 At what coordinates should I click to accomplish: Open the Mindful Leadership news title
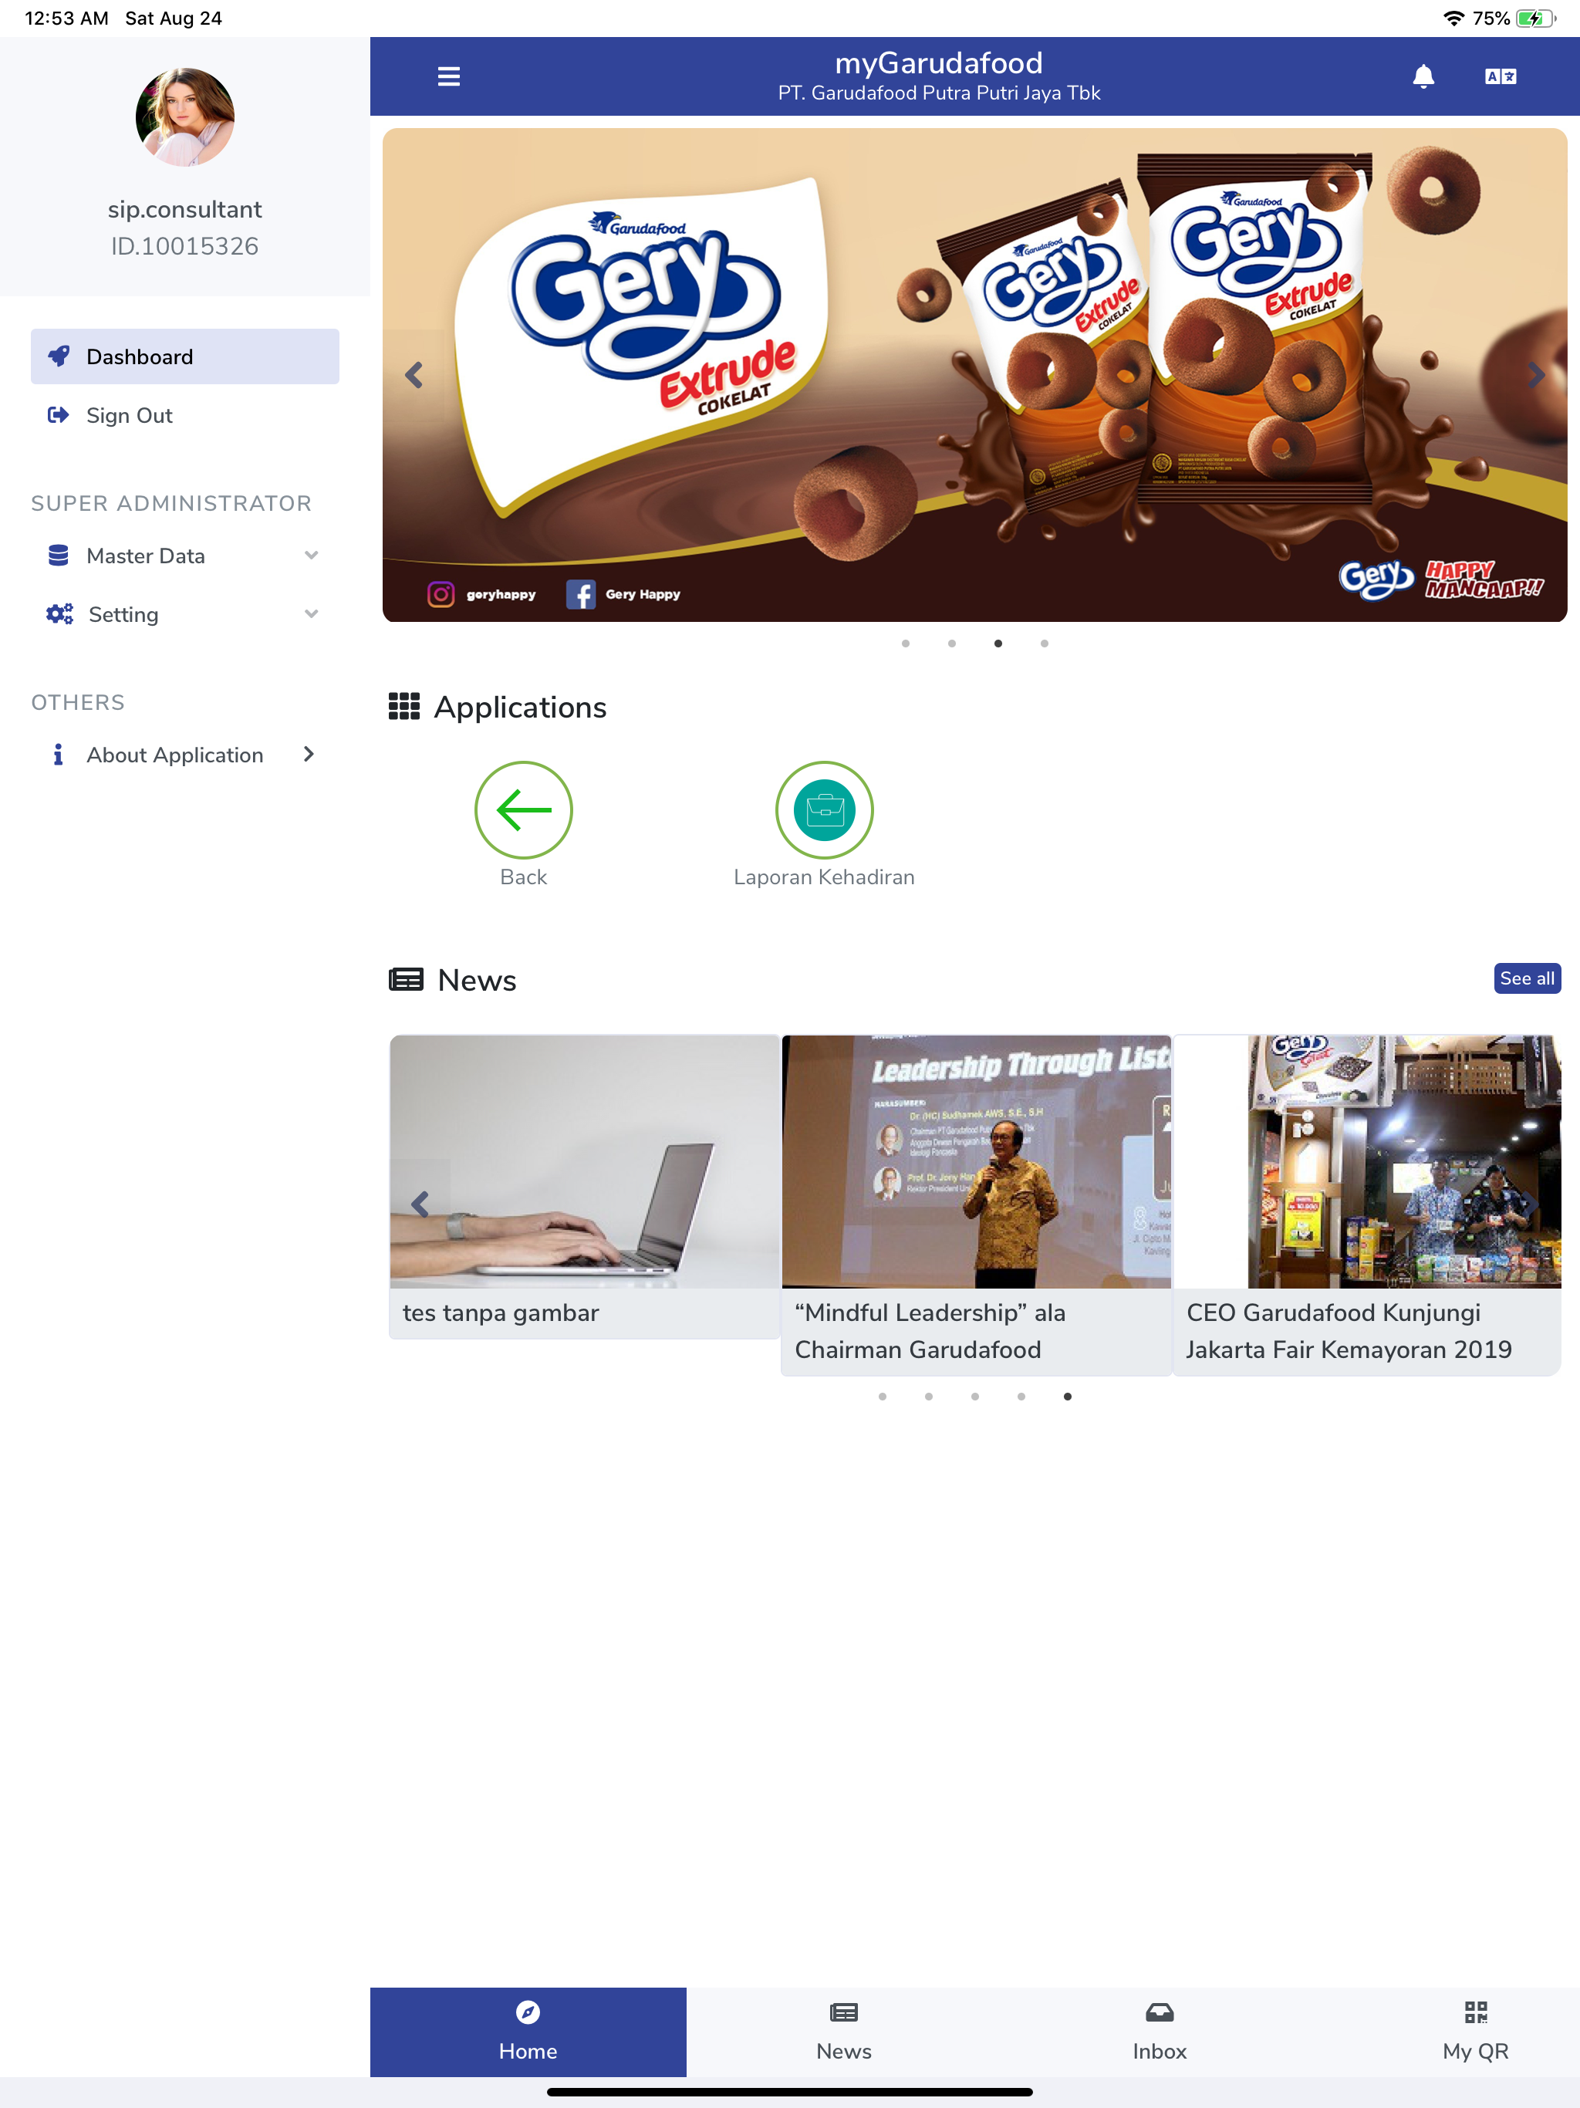coord(930,1331)
